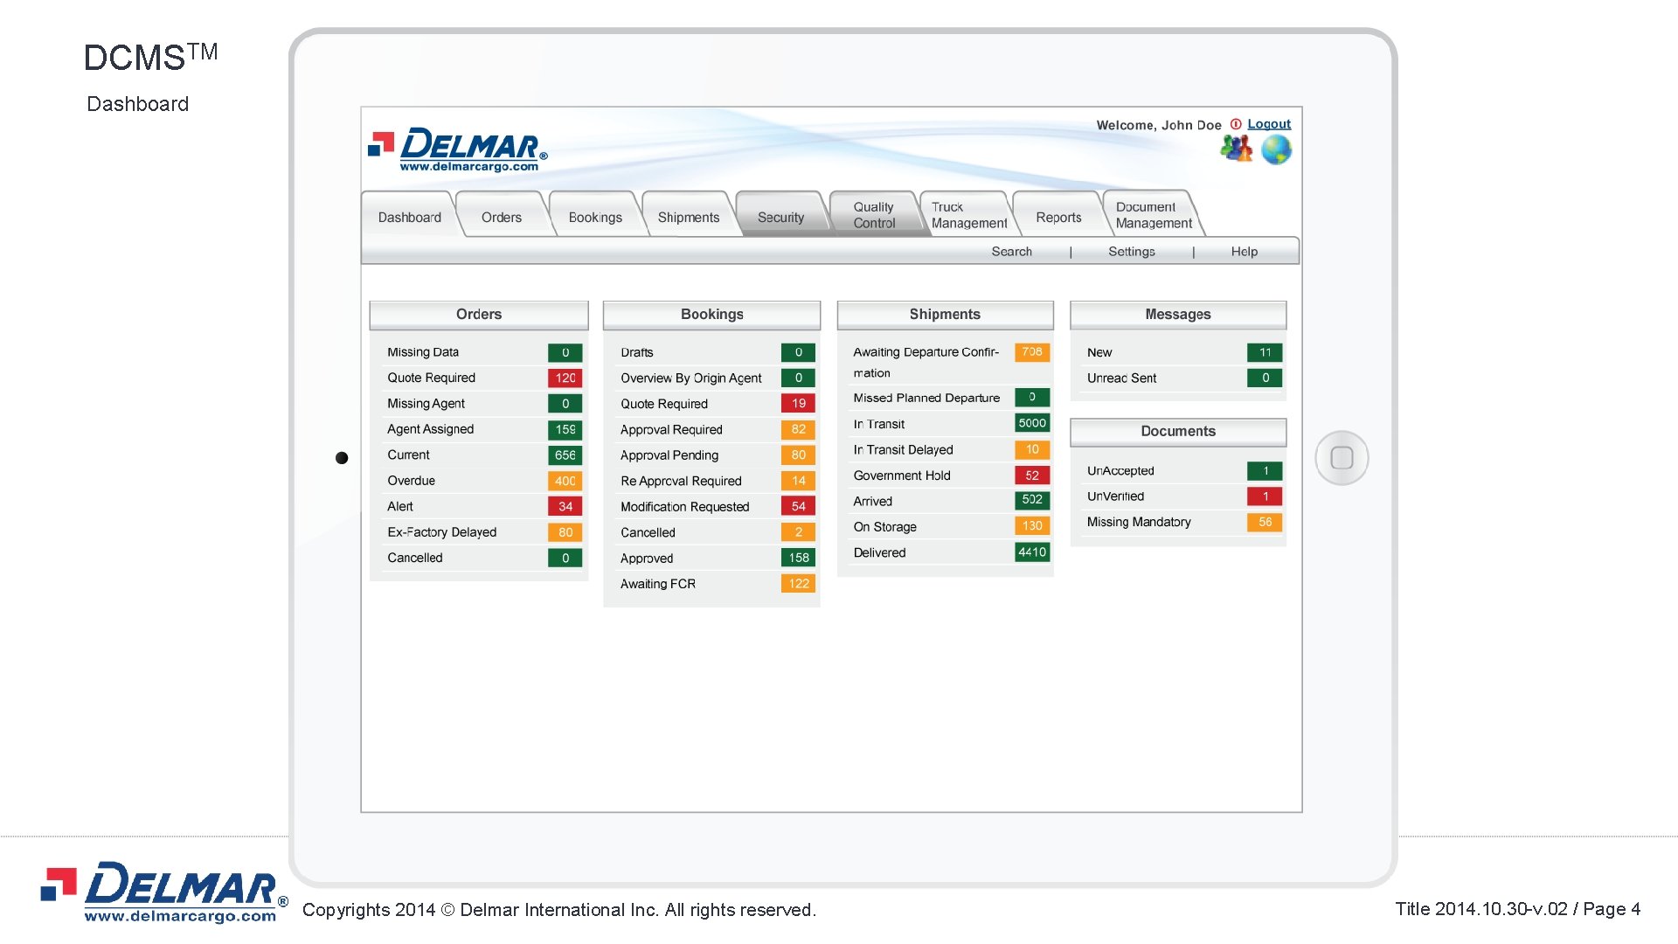
Task: Switch to the Orders tab
Action: pos(502,217)
